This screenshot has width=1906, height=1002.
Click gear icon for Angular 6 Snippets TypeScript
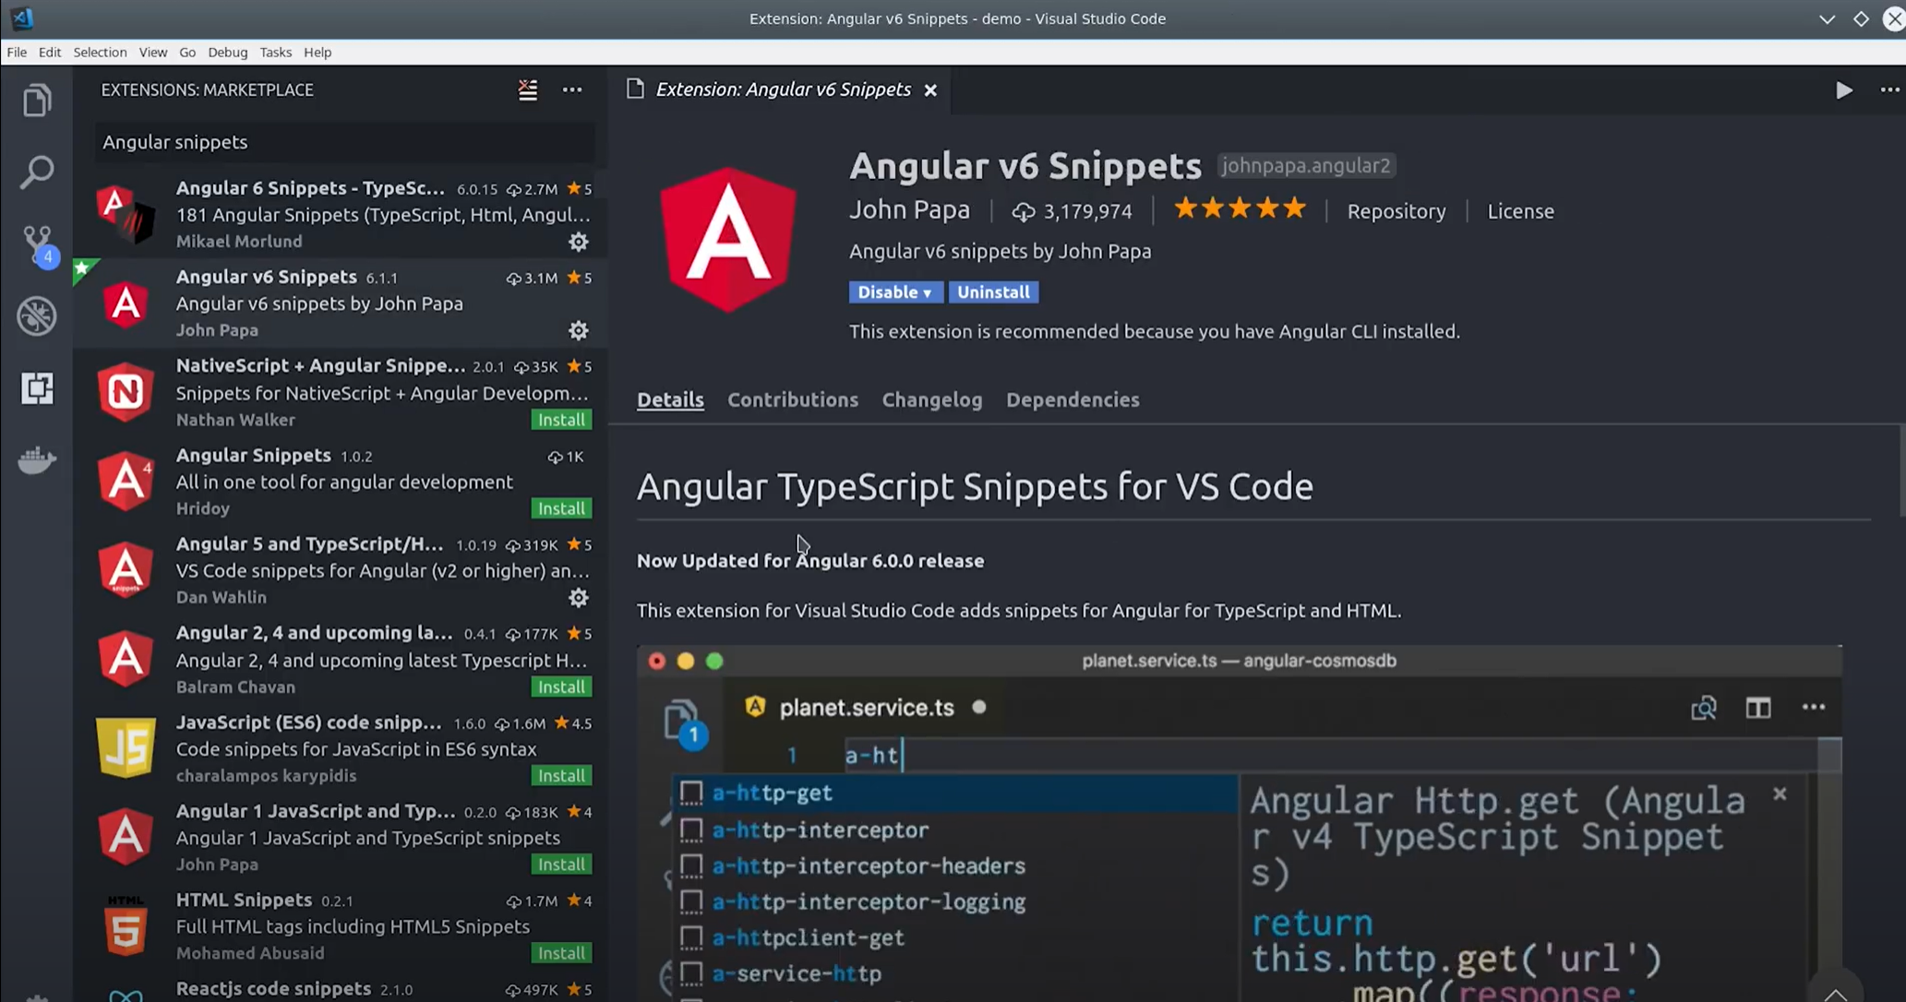pyautogui.click(x=578, y=242)
